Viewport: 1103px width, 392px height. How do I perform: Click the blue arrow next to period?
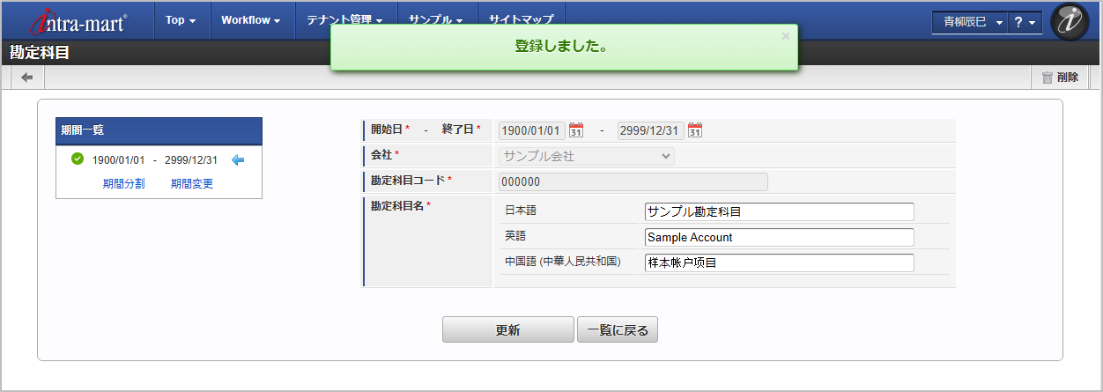tap(238, 160)
